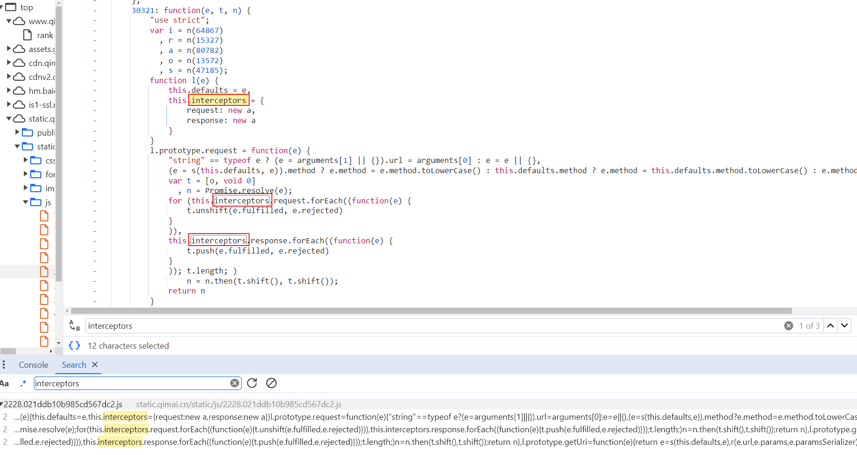
Task: Click the horizontal code scrollbar thumb
Action: point(431,311)
